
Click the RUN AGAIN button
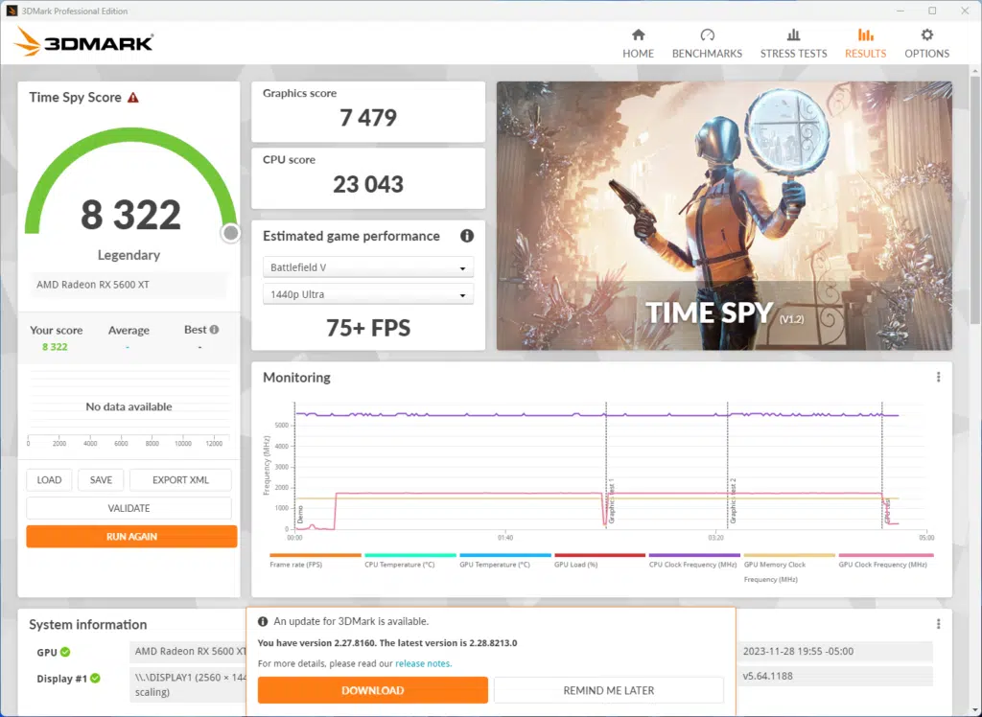tap(130, 536)
